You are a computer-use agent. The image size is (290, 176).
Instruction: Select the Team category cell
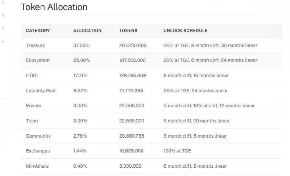pos(32,121)
